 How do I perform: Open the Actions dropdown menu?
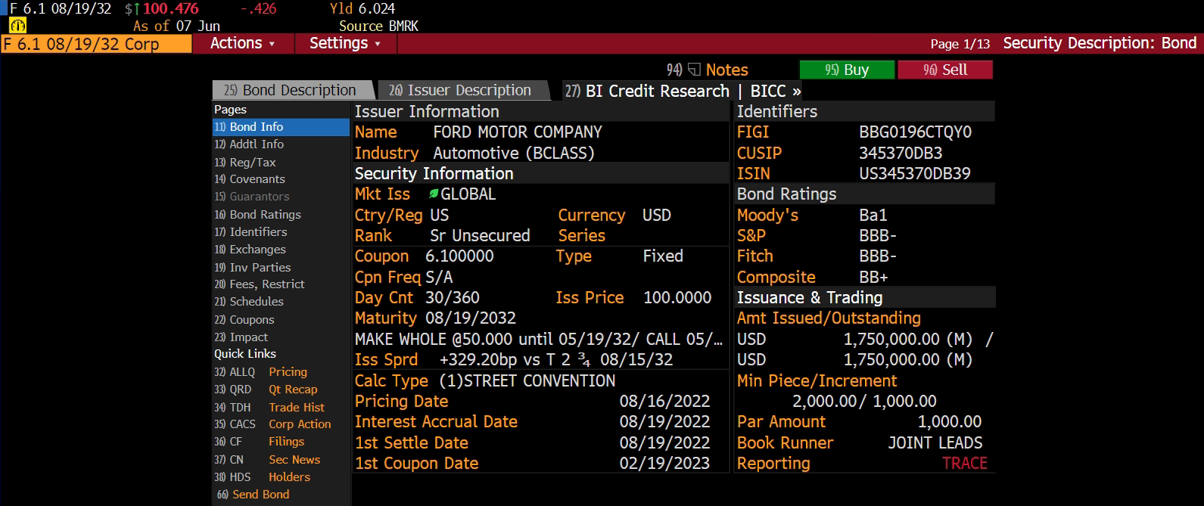coord(242,44)
